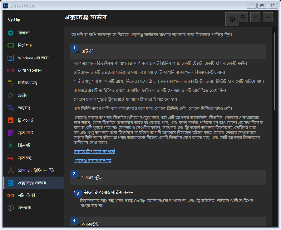Open the Windows-এর ভাষা globe icon
Screen dimensions: 281x230
11,58
